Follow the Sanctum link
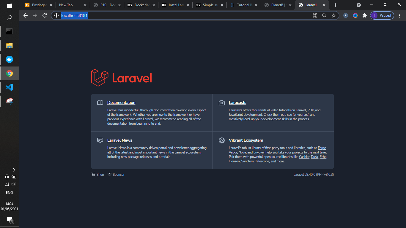This screenshot has height=228, width=406. click(247, 161)
